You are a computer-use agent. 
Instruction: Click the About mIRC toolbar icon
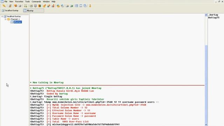tap(90, 6)
